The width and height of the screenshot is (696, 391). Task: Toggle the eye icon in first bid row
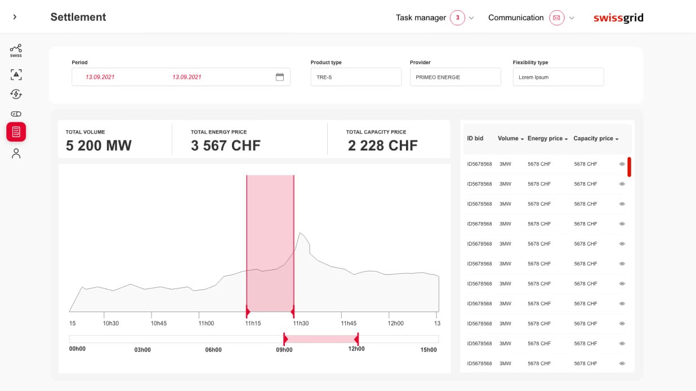pyautogui.click(x=622, y=164)
